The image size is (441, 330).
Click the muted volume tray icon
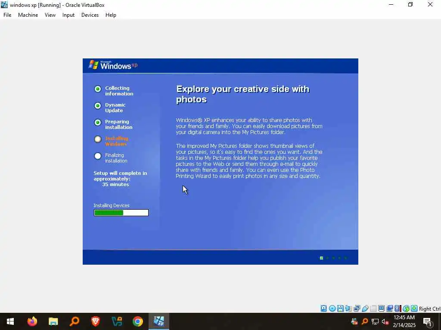click(x=385, y=321)
